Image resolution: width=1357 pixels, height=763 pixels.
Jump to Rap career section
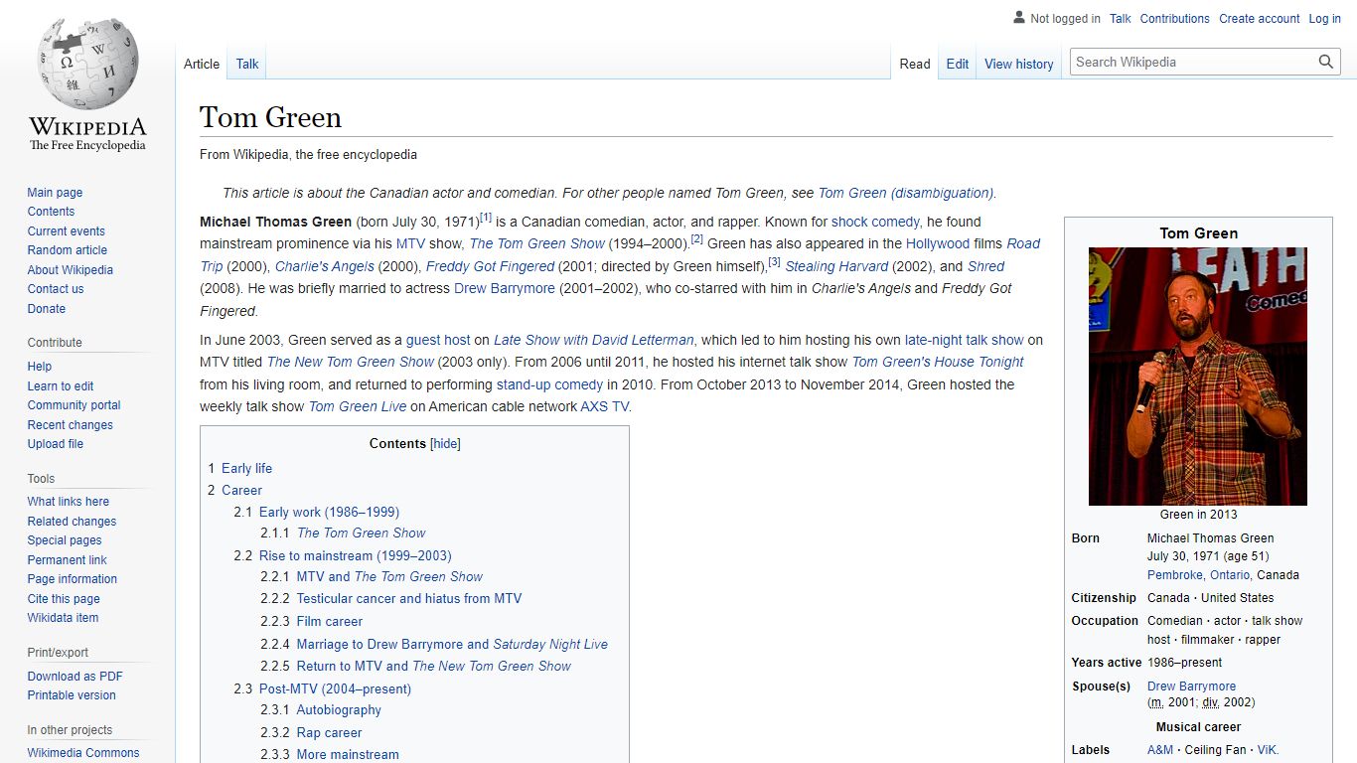click(329, 732)
